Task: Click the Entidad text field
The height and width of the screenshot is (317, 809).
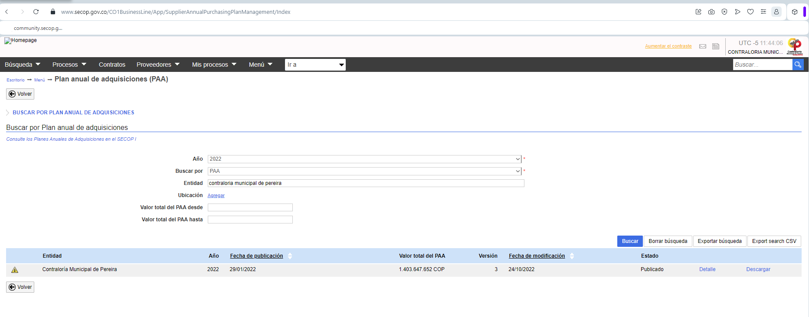Action: coord(366,183)
